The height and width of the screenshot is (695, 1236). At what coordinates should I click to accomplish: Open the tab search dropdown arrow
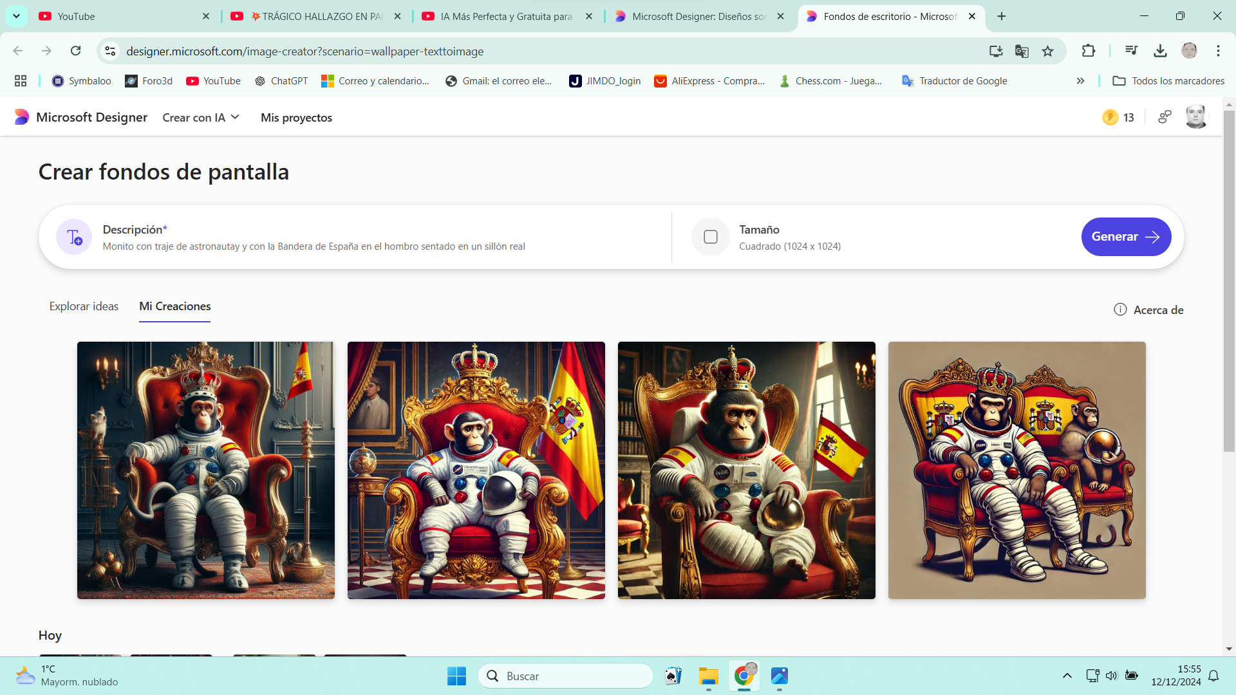pyautogui.click(x=16, y=16)
